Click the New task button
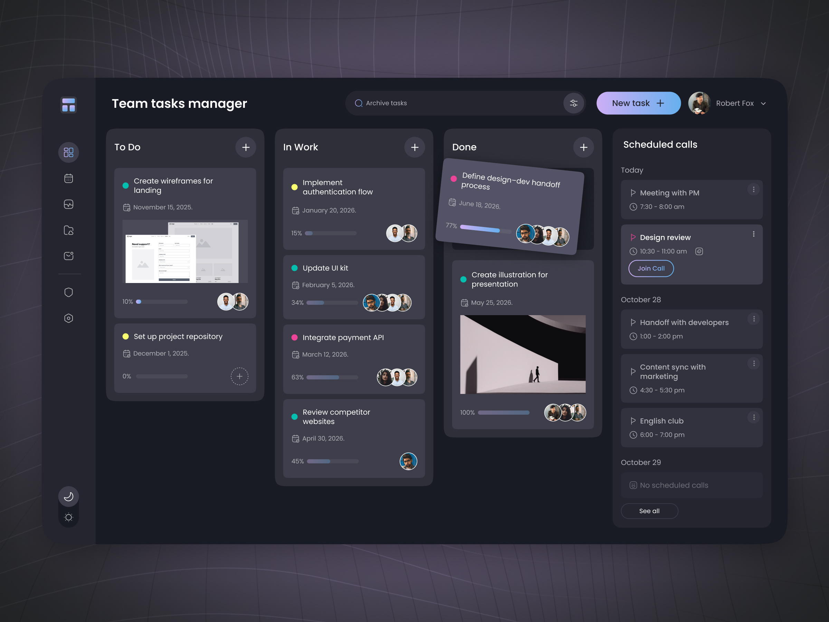This screenshot has width=829, height=622. [639, 103]
